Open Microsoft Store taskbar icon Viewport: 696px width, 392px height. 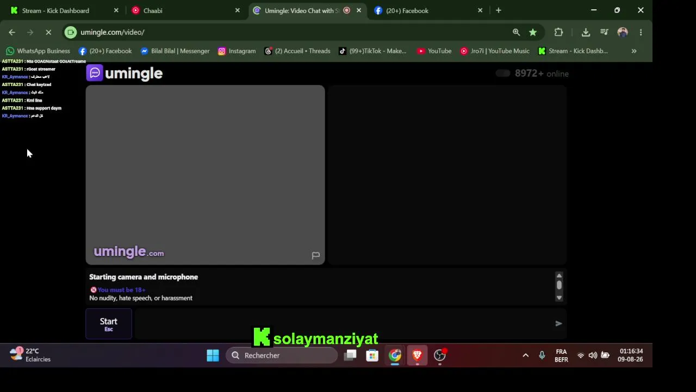coord(372,356)
